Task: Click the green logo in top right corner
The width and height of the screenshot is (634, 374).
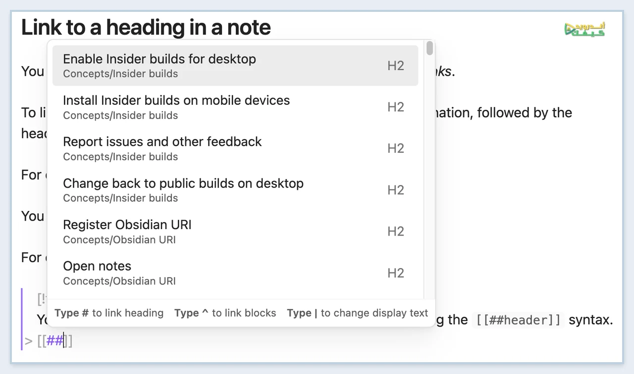Action: pyautogui.click(x=584, y=29)
